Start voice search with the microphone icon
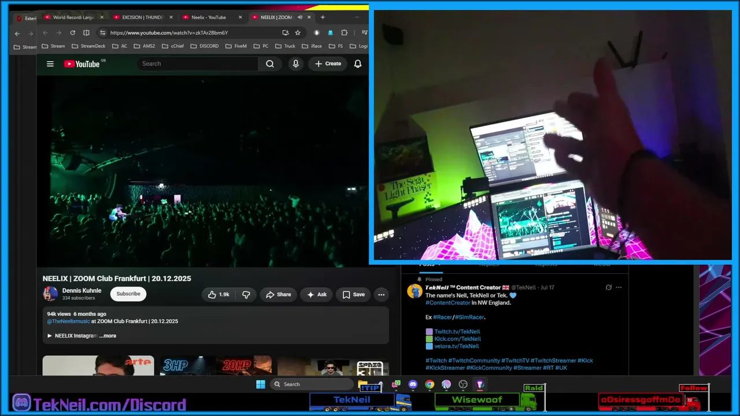This screenshot has width=740, height=416. click(296, 64)
